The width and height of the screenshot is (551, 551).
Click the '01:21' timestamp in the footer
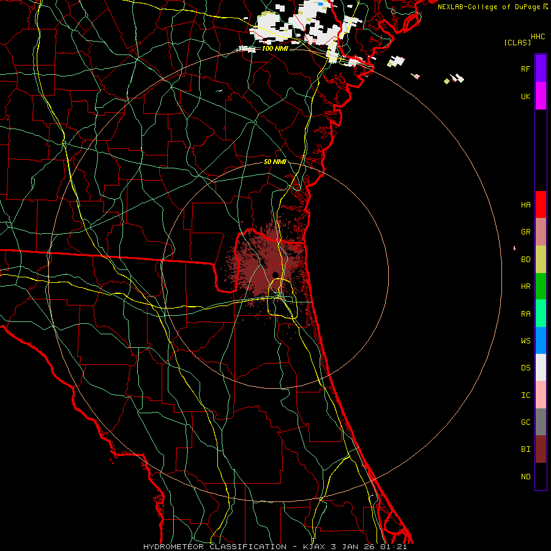click(x=394, y=547)
